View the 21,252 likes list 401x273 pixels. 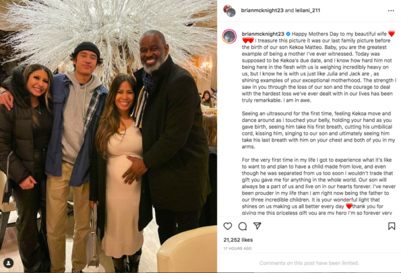click(x=238, y=240)
